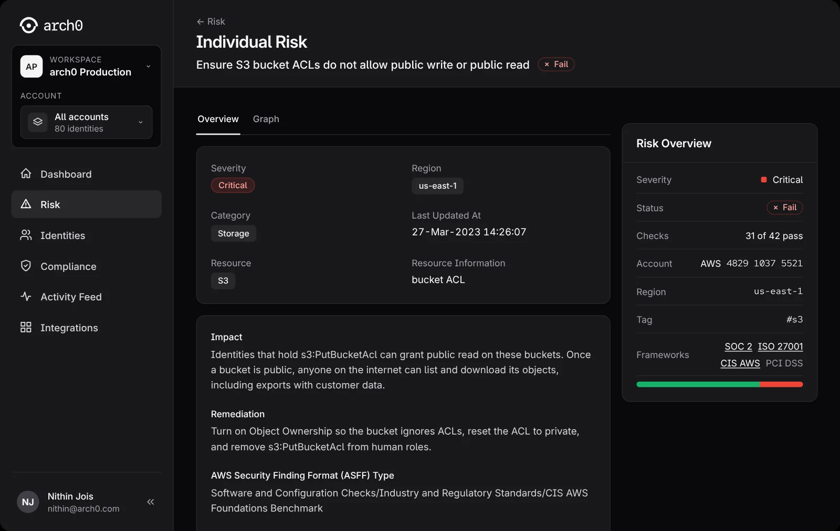Open the ISO 27001 framework link
This screenshot has height=531, width=840.
click(780, 346)
